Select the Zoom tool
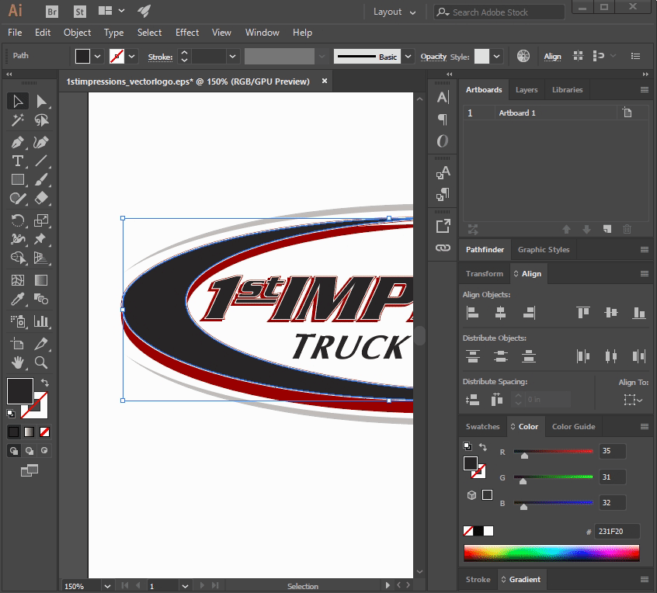 pyautogui.click(x=41, y=362)
